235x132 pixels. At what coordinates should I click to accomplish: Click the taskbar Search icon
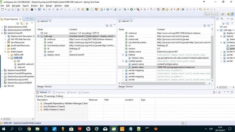point(12,129)
